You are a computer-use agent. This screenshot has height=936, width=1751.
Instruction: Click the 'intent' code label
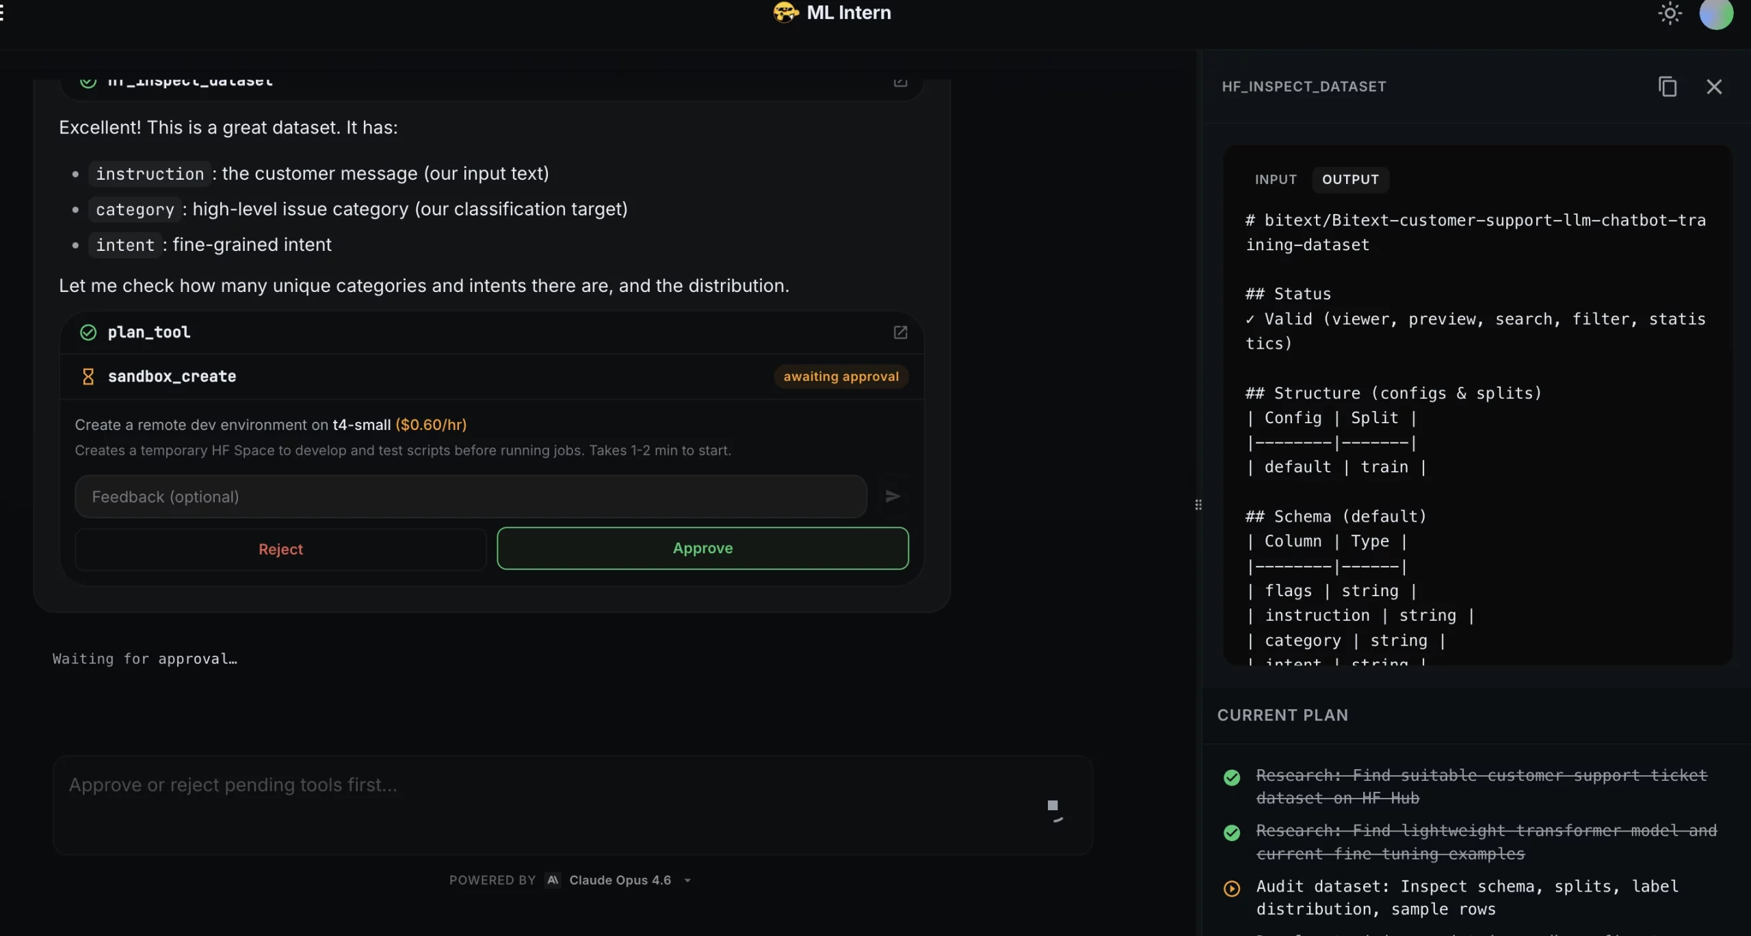pos(125,245)
